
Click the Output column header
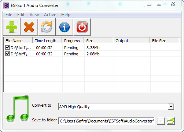[132, 41]
